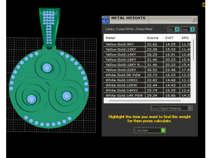Select the White Gold:14KX1 row
The width and height of the screenshot is (211, 158).
[147, 90]
